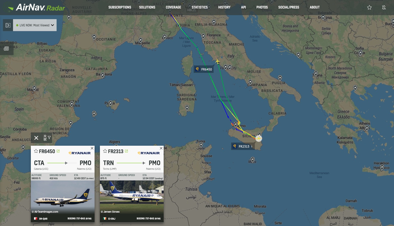Click the Athens airport pin

pyautogui.click(x=367, y=128)
